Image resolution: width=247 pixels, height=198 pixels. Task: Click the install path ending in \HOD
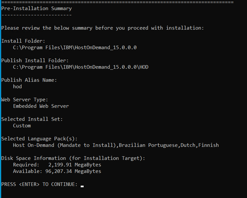tap(80, 67)
